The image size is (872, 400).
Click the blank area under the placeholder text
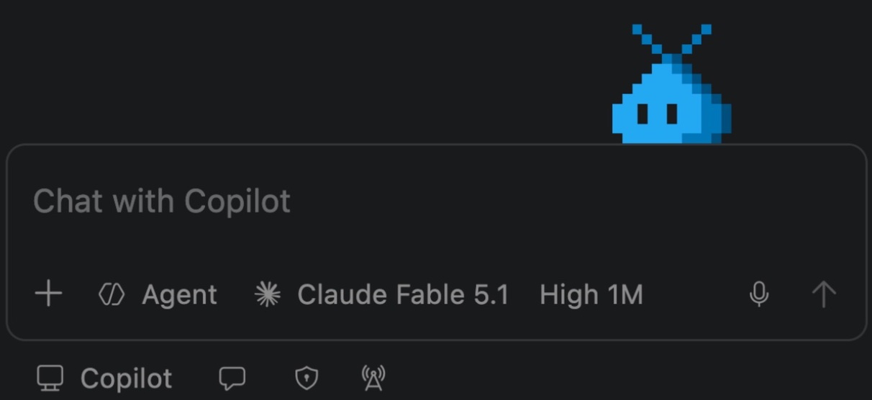point(432,245)
